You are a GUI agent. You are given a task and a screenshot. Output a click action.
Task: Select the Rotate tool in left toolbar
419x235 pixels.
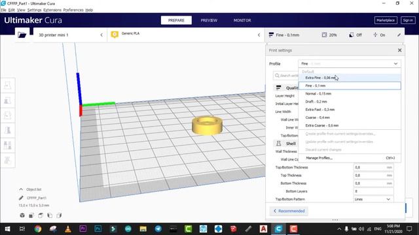[x=8, y=116]
